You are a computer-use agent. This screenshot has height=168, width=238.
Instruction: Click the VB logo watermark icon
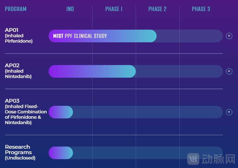click(193, 159)
